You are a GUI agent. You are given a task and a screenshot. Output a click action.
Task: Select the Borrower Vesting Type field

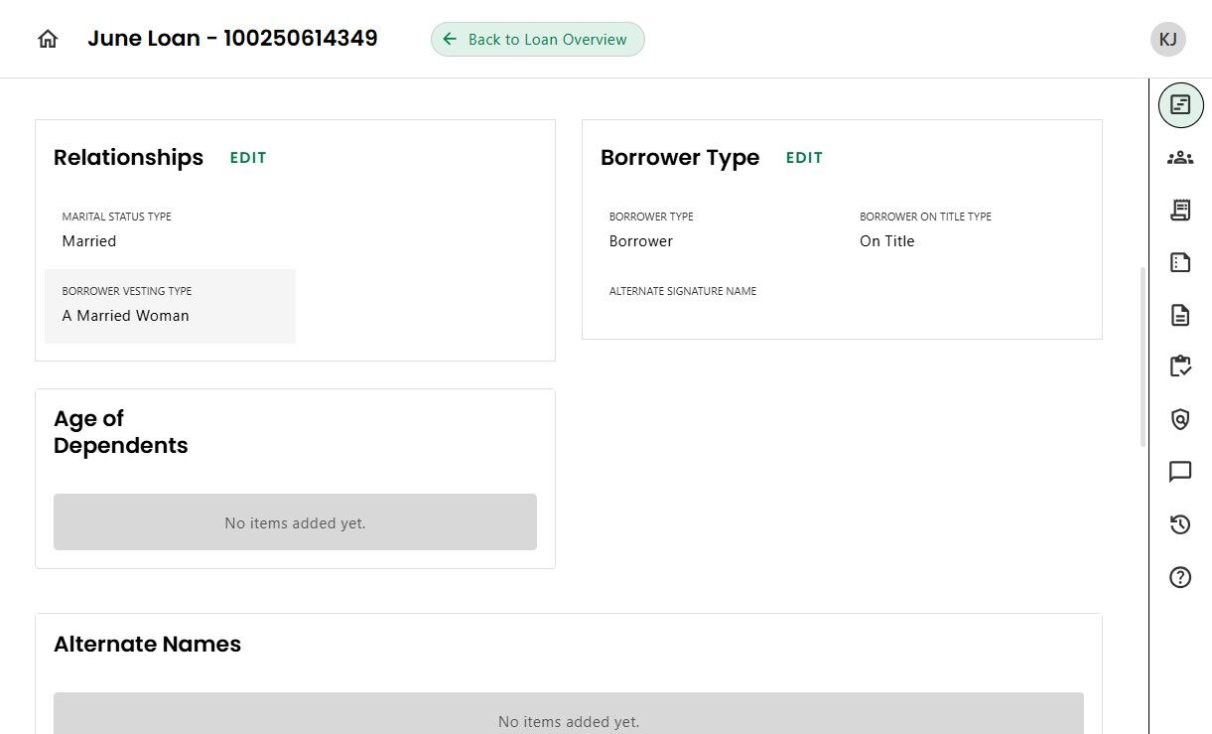[170, 306]
